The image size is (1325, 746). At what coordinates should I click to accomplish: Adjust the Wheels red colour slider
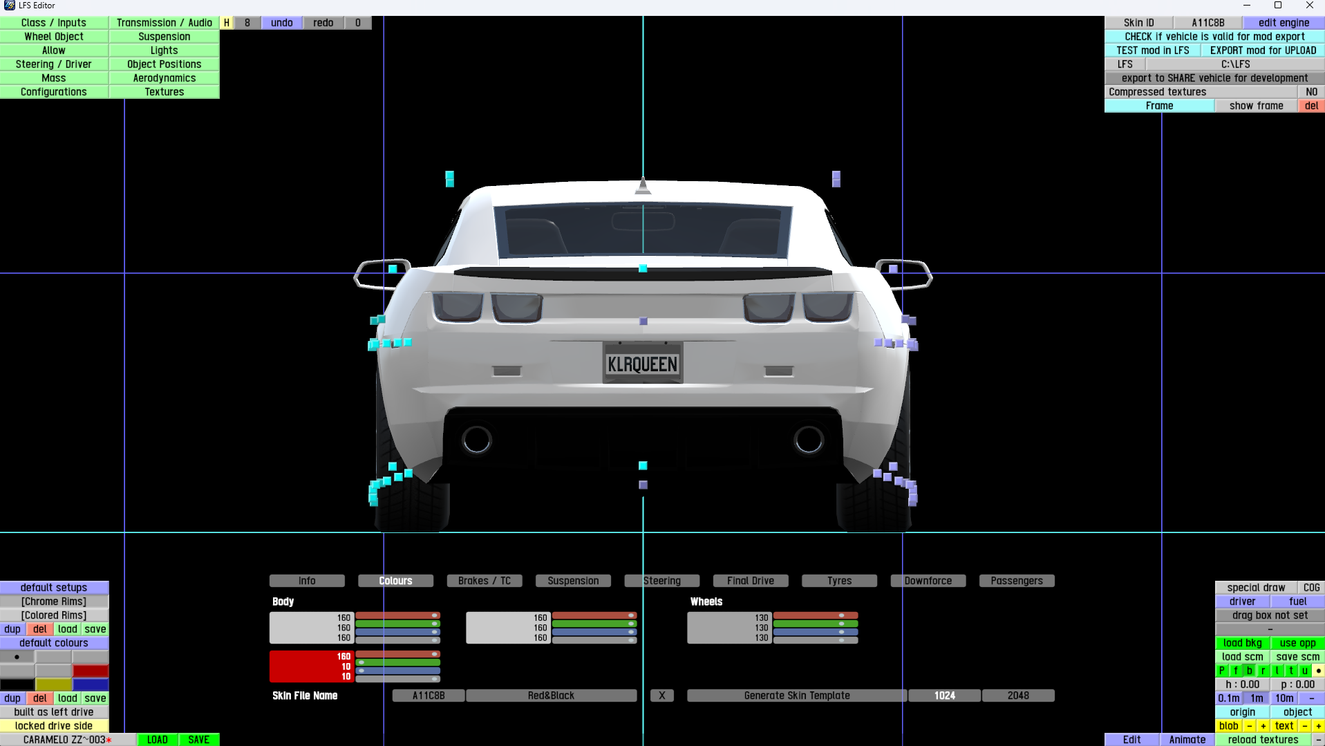816,615
